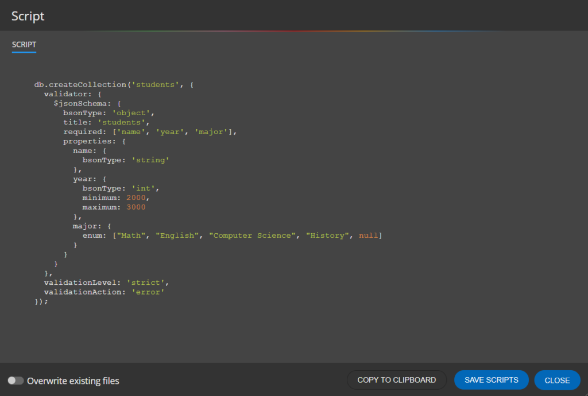
Task: Click the minimum value 2000
Action: pyautogui.click(x=136, y=198)
